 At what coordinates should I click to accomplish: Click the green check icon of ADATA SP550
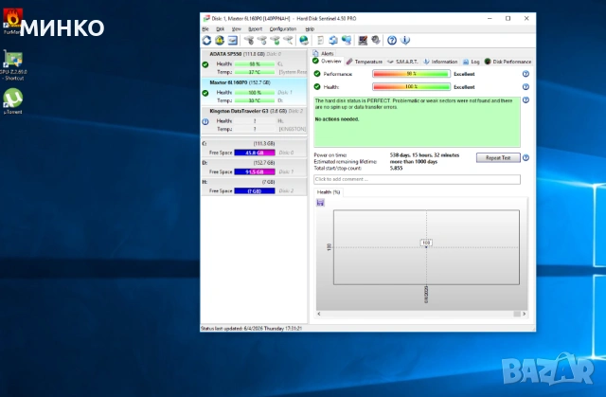click(x=205, y=64)
